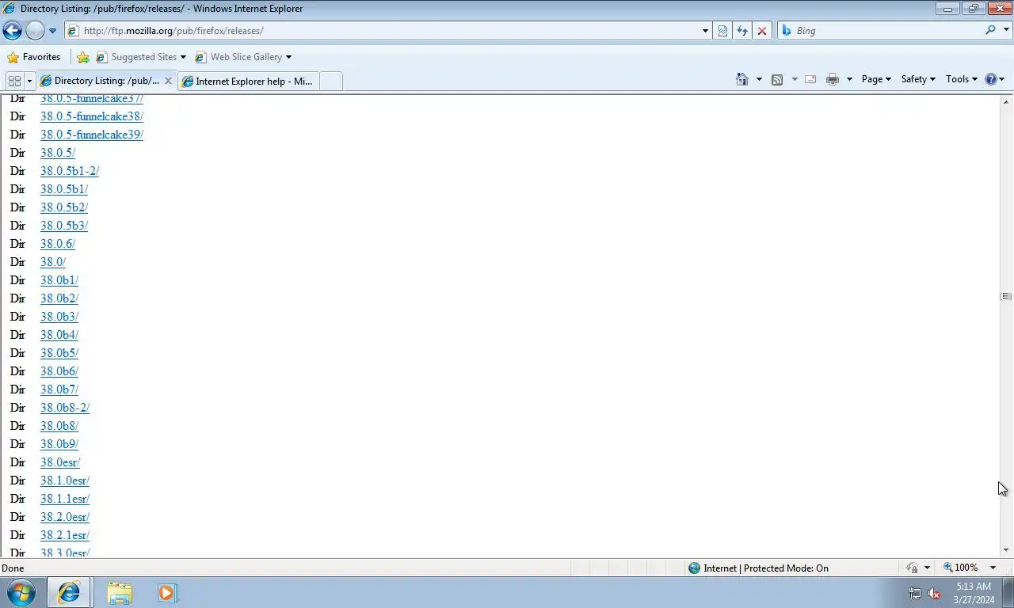Image resolution: width=1014 pixels, height=608 pixels.
Task: Expand the address bar autocomplete dropdown
Action: (x=705, y=31)
